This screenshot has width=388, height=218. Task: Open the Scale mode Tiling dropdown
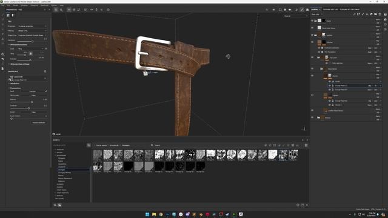[31, 48]
